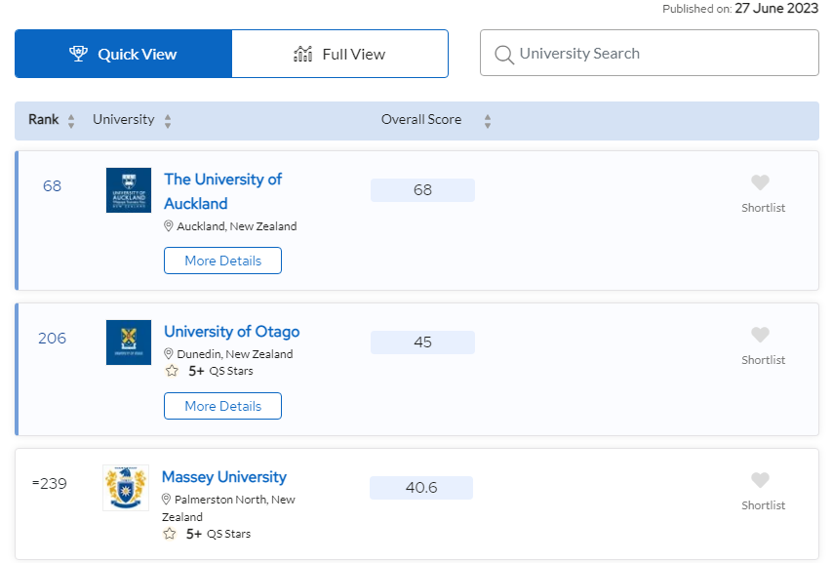Click the trophy icon in Quick View
Viewport: 832px width, 563px height.
(x=79, y=54)
